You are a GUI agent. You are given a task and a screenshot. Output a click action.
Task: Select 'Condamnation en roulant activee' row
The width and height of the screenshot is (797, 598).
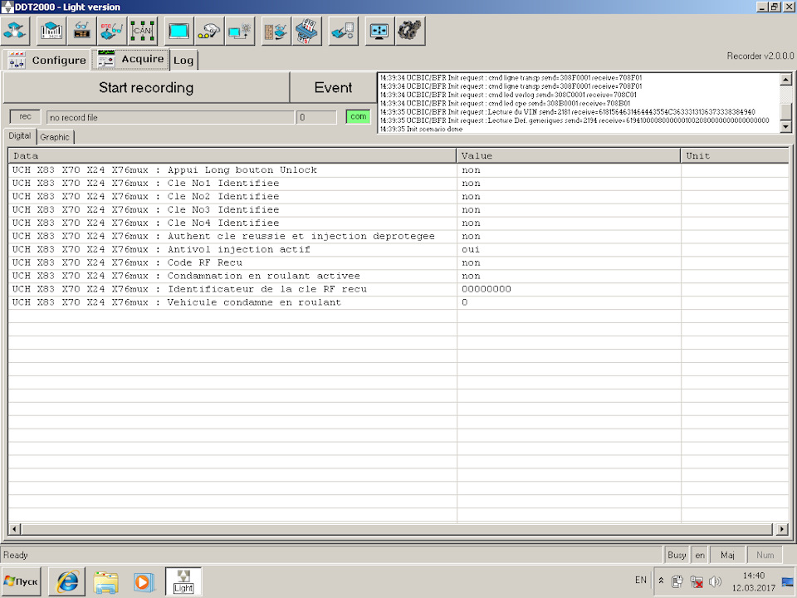pos(398,276)
